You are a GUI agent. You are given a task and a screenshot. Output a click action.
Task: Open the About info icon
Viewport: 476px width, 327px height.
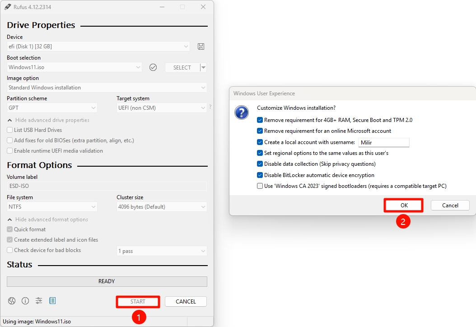[25, 301]
